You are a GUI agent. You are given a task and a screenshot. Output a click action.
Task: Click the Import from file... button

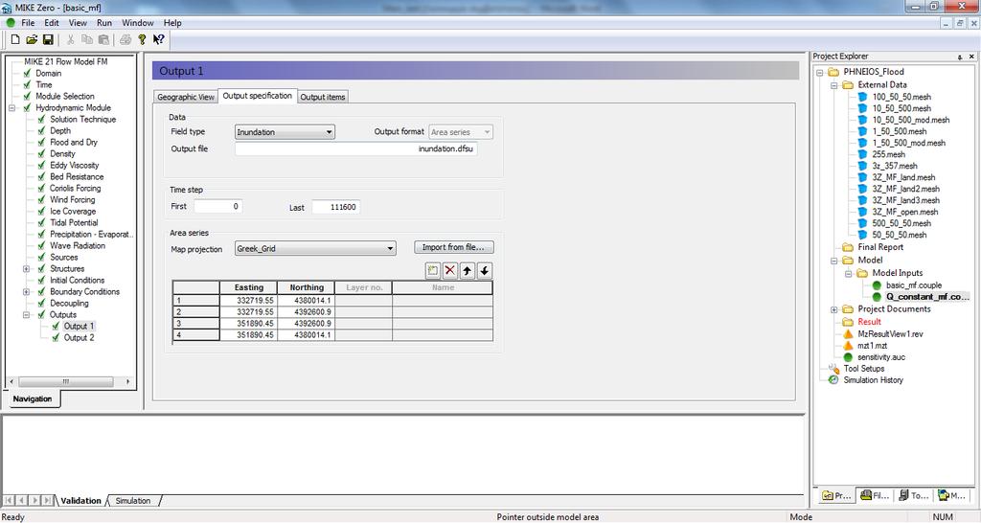(x=453, y=247)
